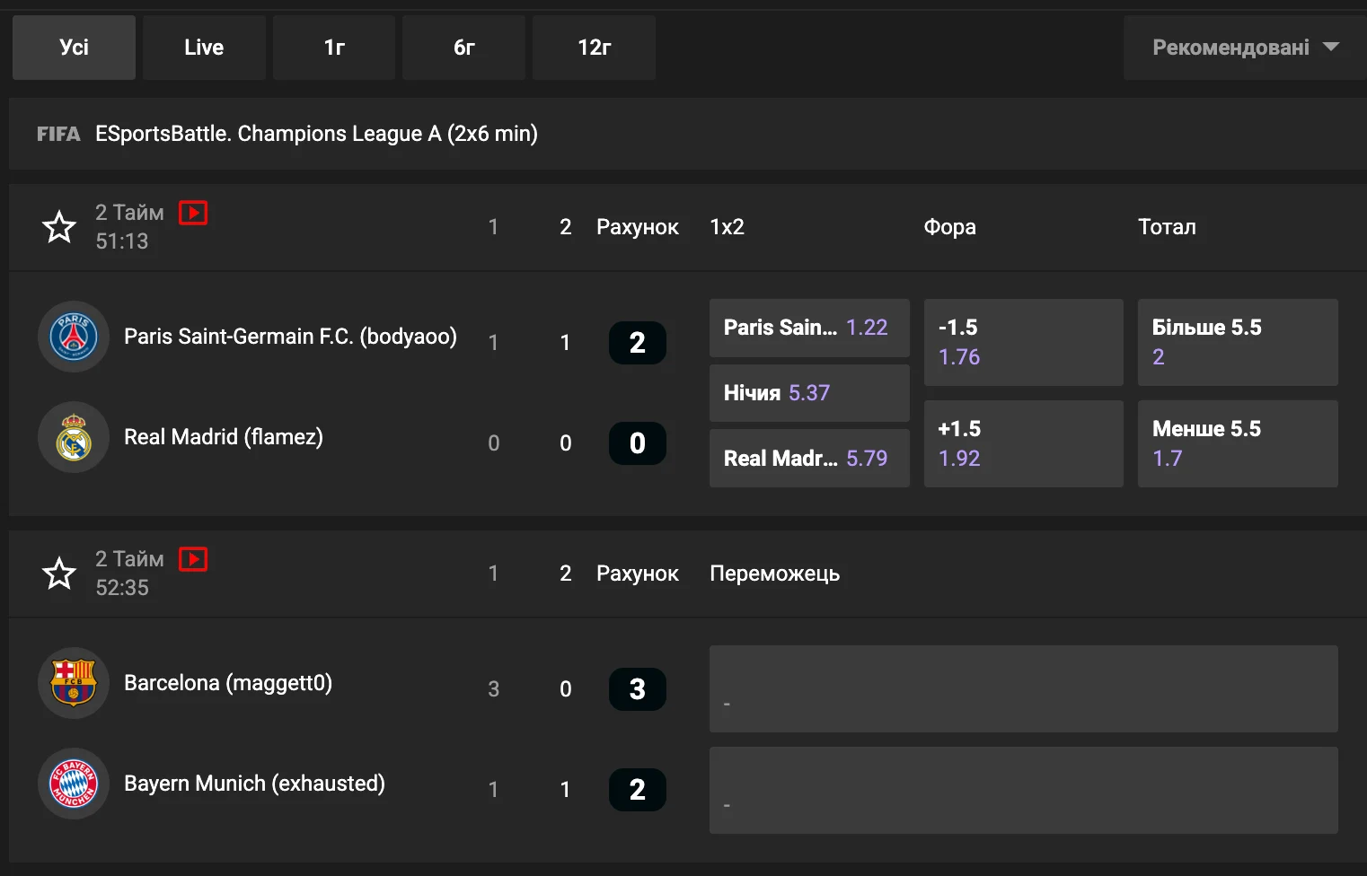Open live stream for Barcelona vs Bayern match
Viewport: 1367px width, 876px height.
193,559
